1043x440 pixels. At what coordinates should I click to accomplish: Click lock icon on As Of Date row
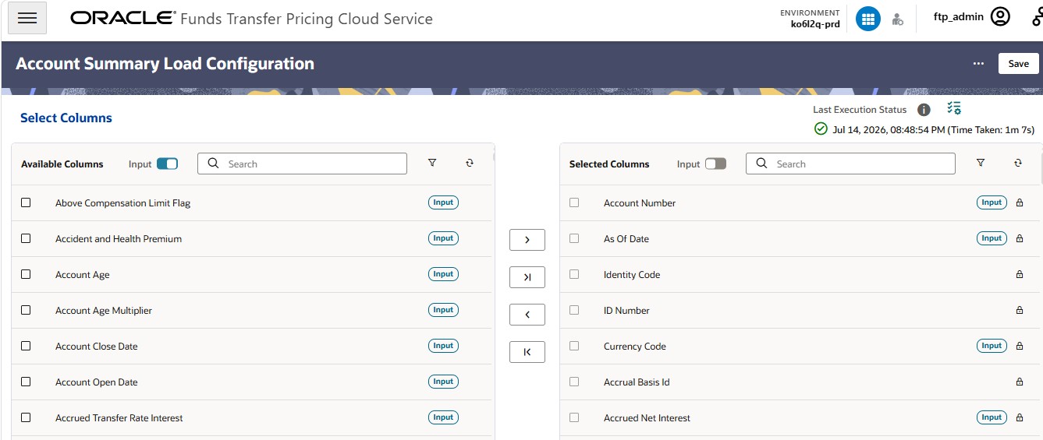pyautogui.click(x=1019, y=238)
